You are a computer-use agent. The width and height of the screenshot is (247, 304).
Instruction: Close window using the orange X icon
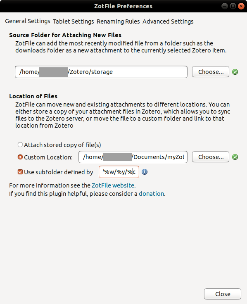[241, 6]
